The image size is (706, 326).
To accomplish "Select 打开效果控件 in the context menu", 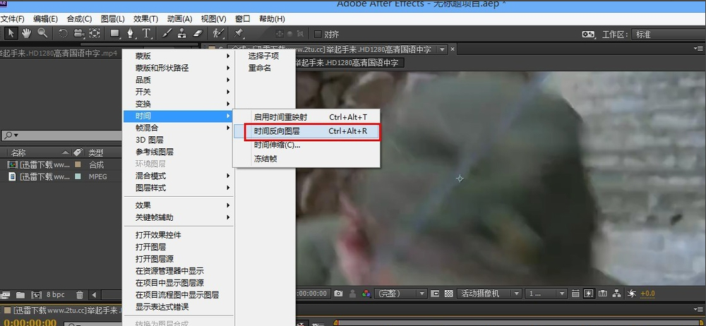I will click(178, 235).
